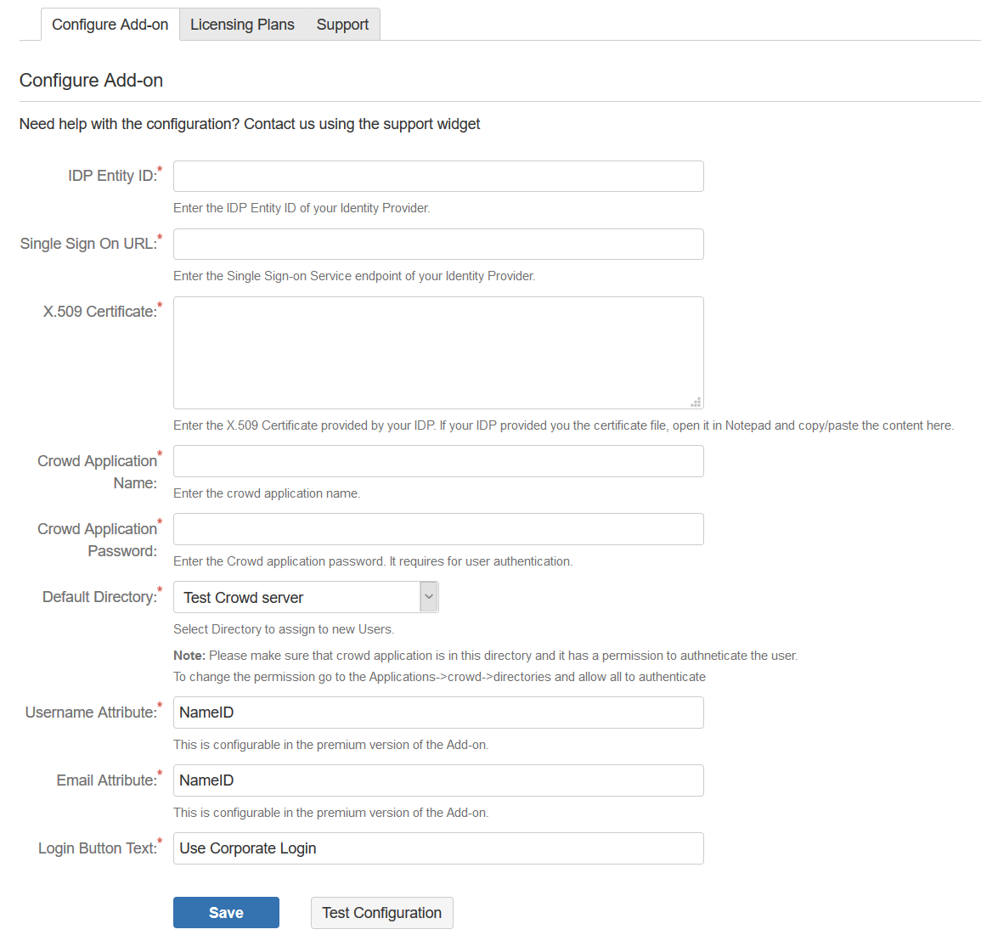Select the Test Crowd server combo box

[x=306, y=597]
